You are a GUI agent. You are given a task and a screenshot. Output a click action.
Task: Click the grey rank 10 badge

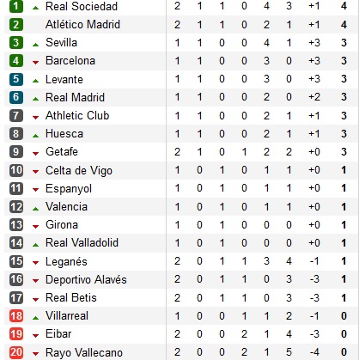16,170
